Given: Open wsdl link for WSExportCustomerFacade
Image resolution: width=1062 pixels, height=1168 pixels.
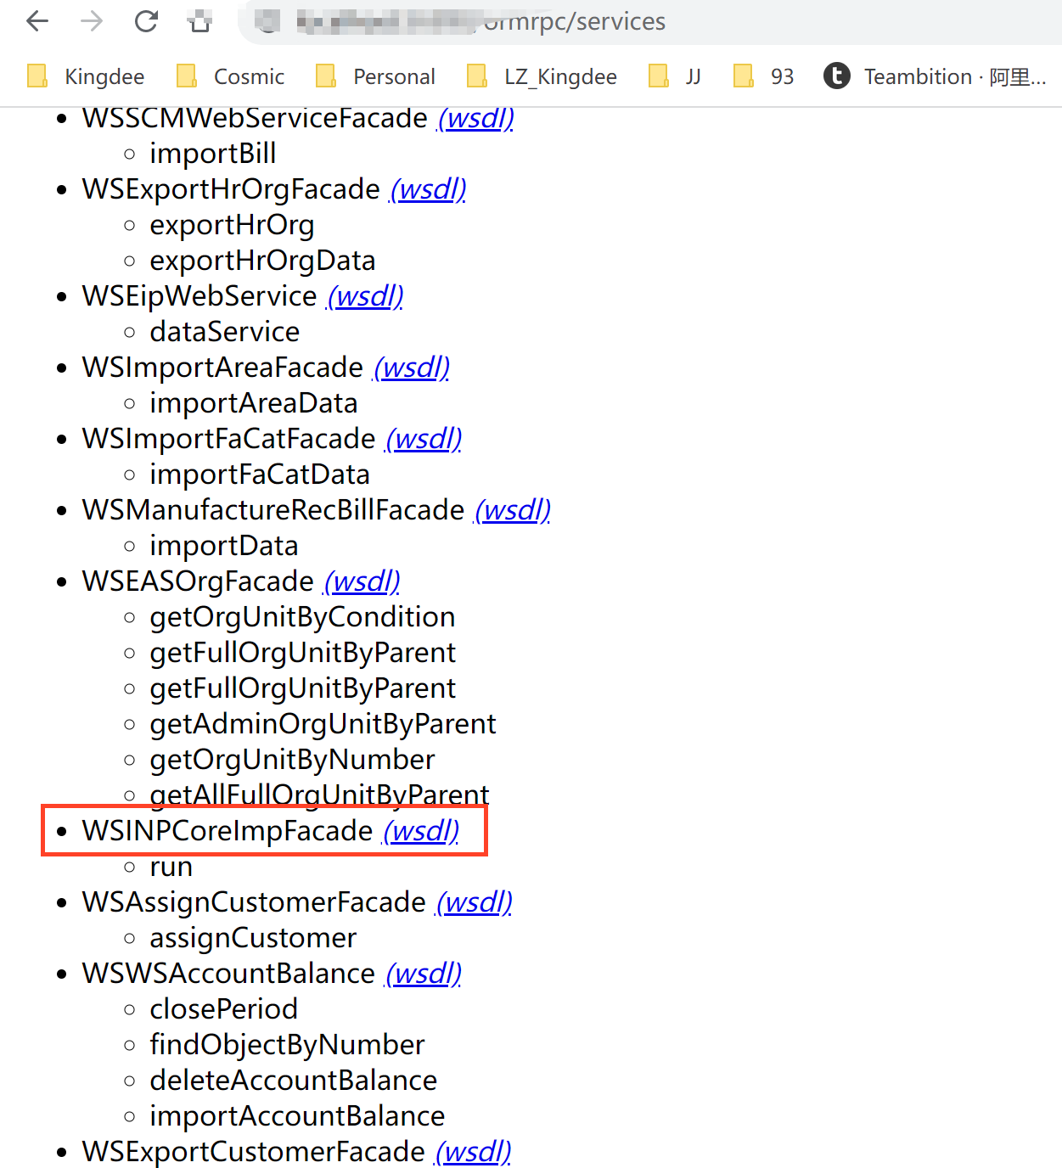Looking at the screenshot, I should pos(474,1152).
